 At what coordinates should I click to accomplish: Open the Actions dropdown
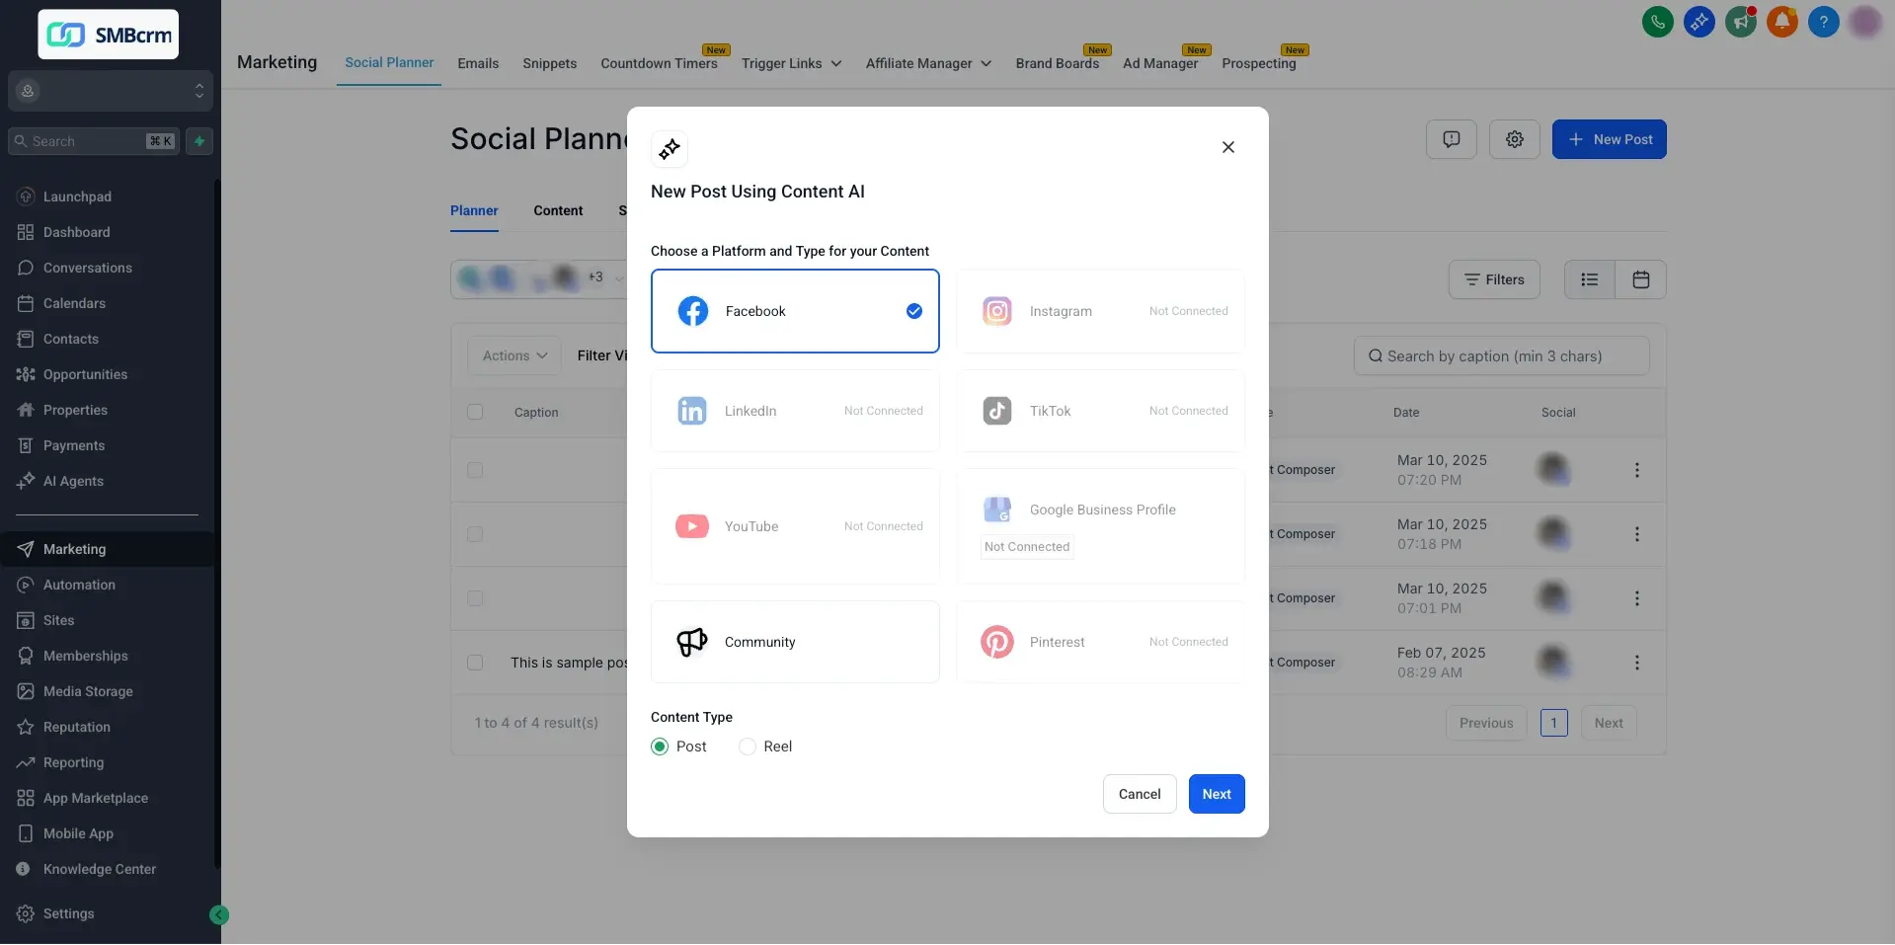[x=514, y=355]
